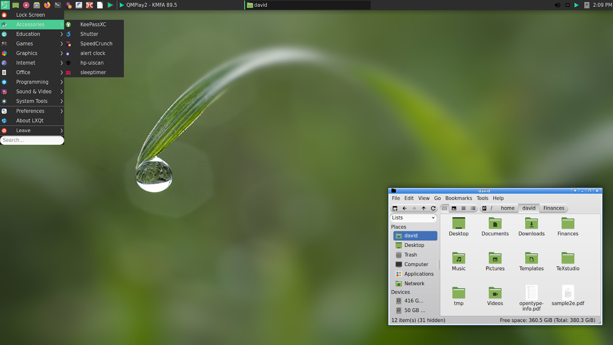Click the green show-desktop icon in the panel
Screen dimensions: 613x345
click(16, 5)
